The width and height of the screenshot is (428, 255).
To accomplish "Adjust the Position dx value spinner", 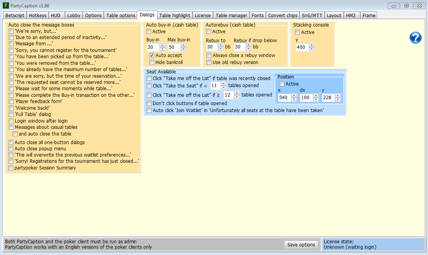I will click(316, 97).
